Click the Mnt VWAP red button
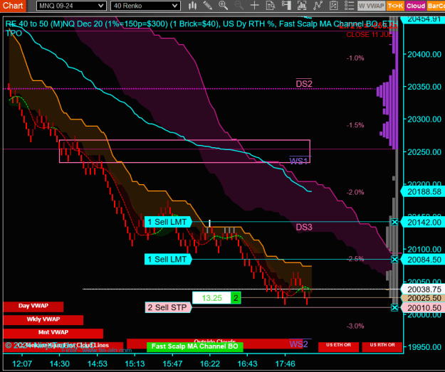Viewport: 445px width, 372px height. click(53, 333)
